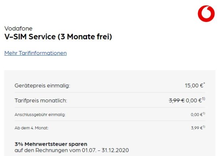Open footnote 1 beside Ab dem 4. Monat price
This screenshot has height=156, width=220.
(204, 126)
